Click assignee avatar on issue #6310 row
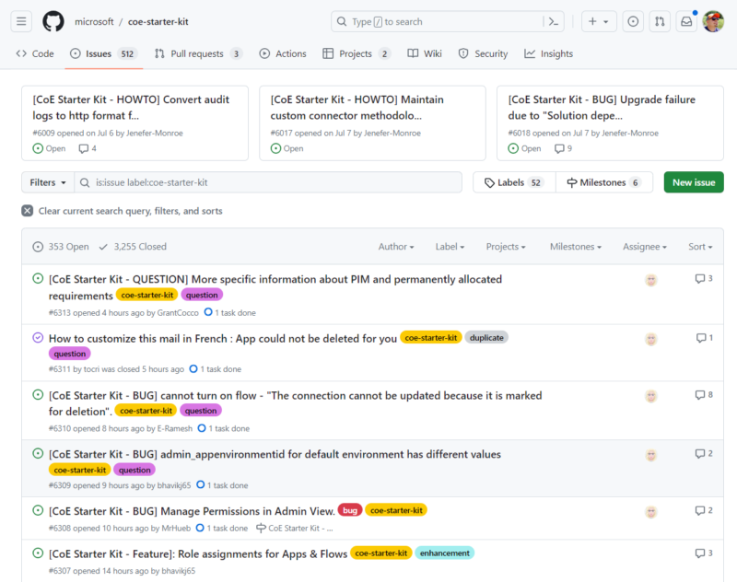Viewport: 737px width, 582px height. click(651, 397)
